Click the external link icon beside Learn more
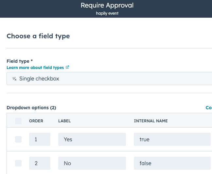212x174 pixels. click(67, 67)
